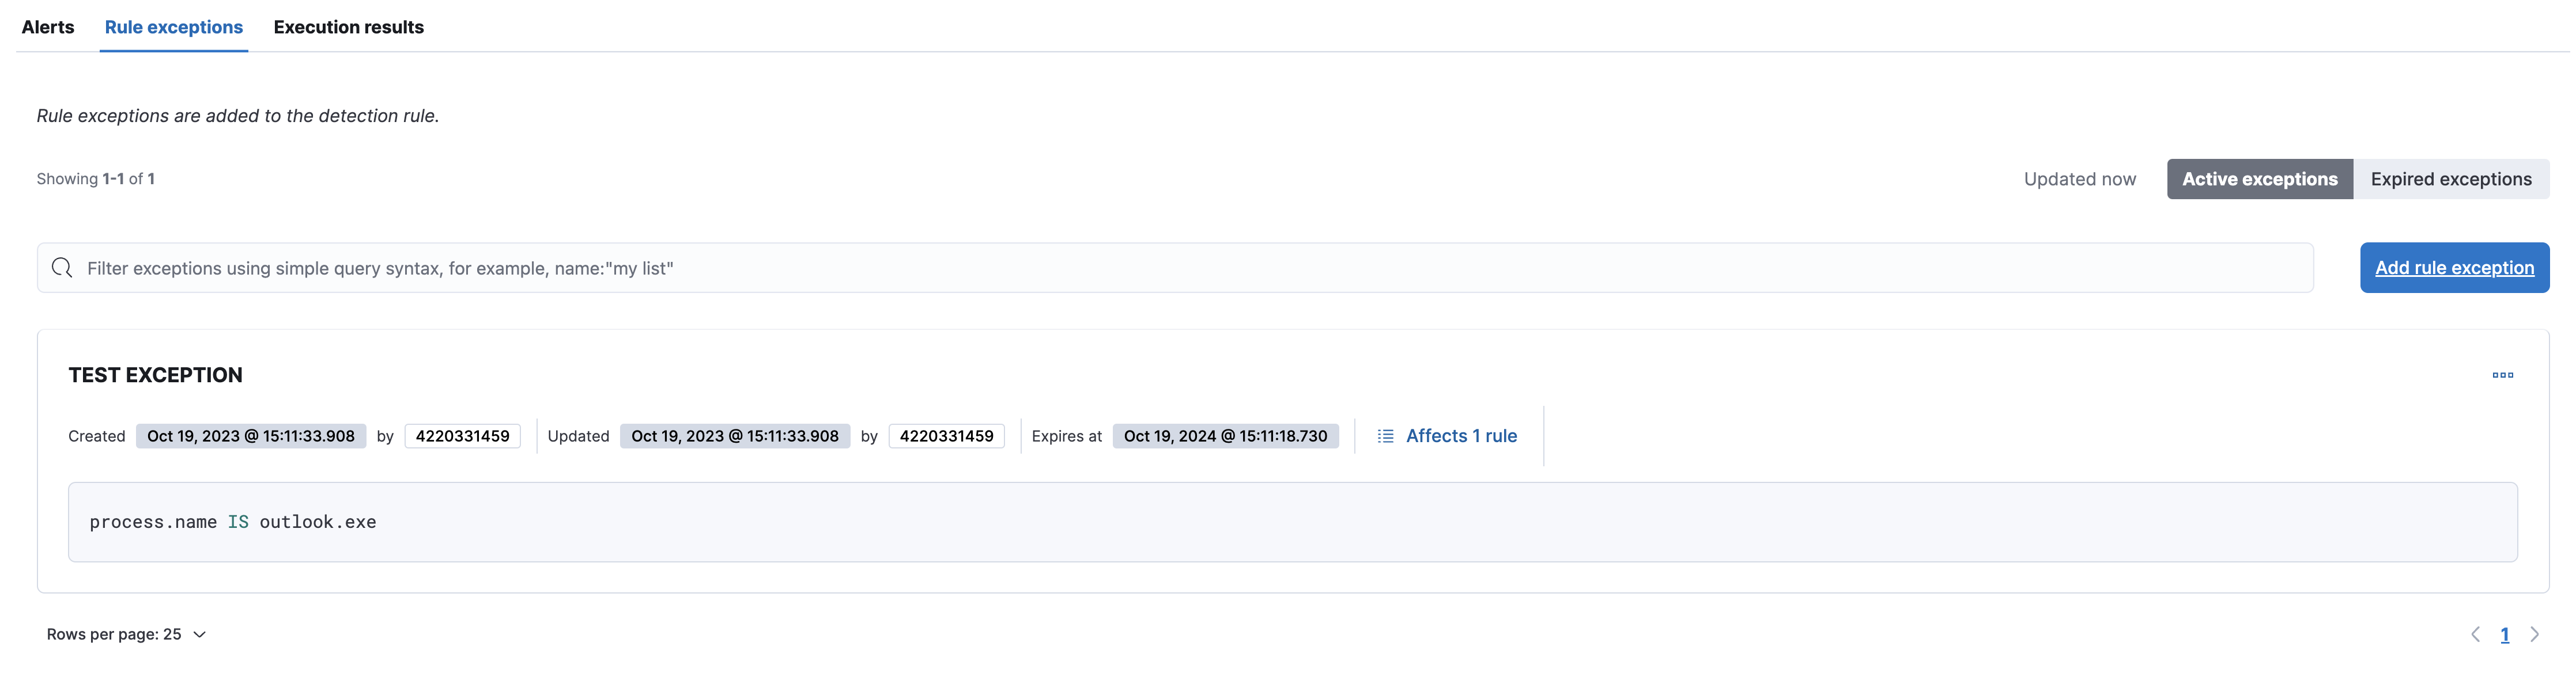Viewport: 2576px width, 677px height.
Task: Click the next page chevron arrow
Action: (2535, 634)
